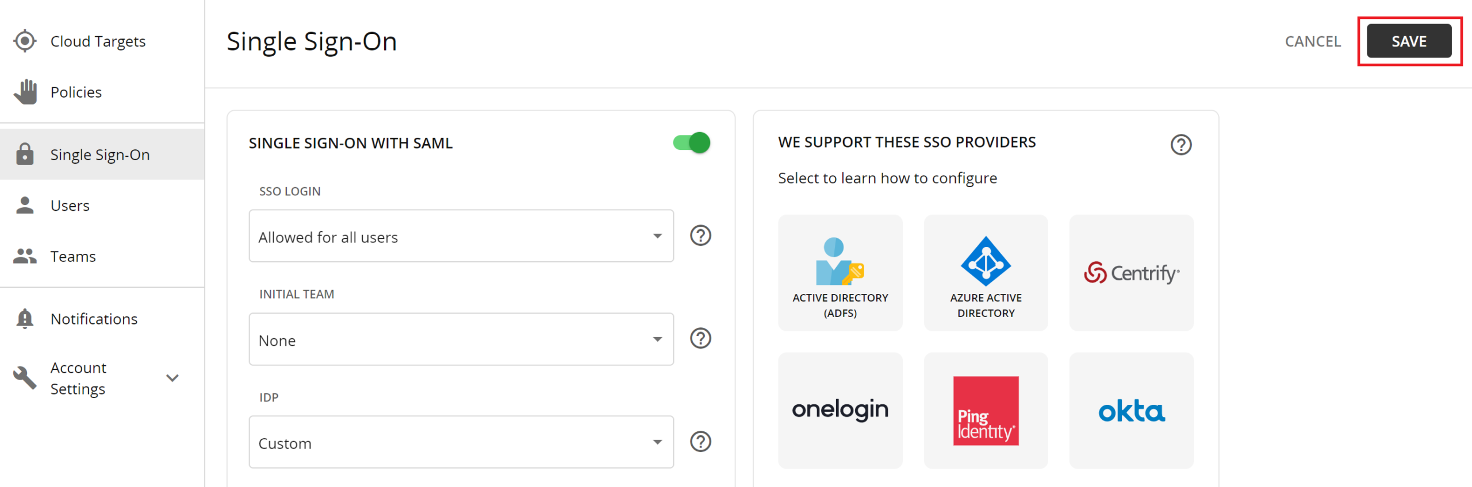This screenshot has width=1472, height=487.
Task: Click the help icon beside IDP dropdown
Action: point(700,442)
